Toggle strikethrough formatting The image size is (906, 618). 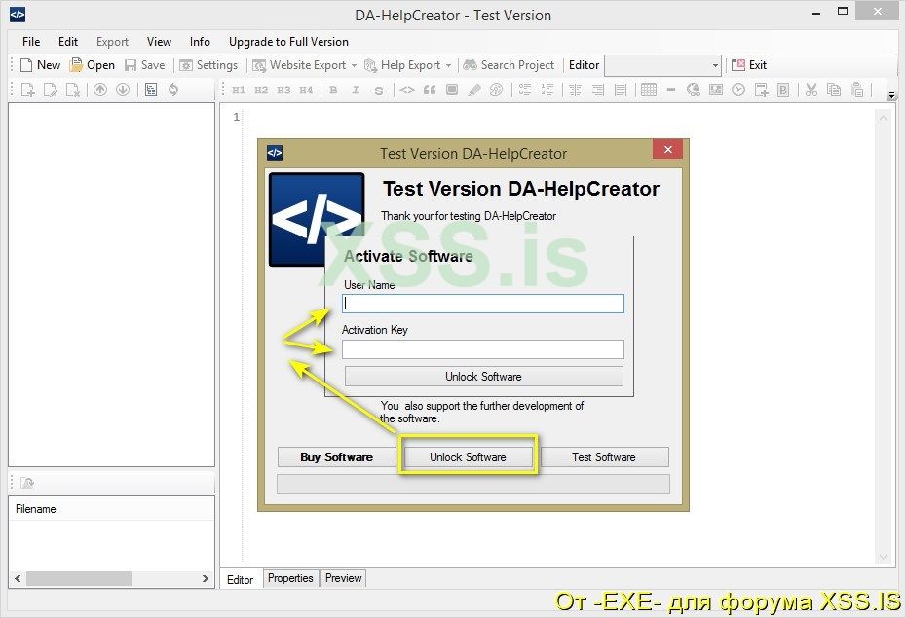tap(378, 90)
